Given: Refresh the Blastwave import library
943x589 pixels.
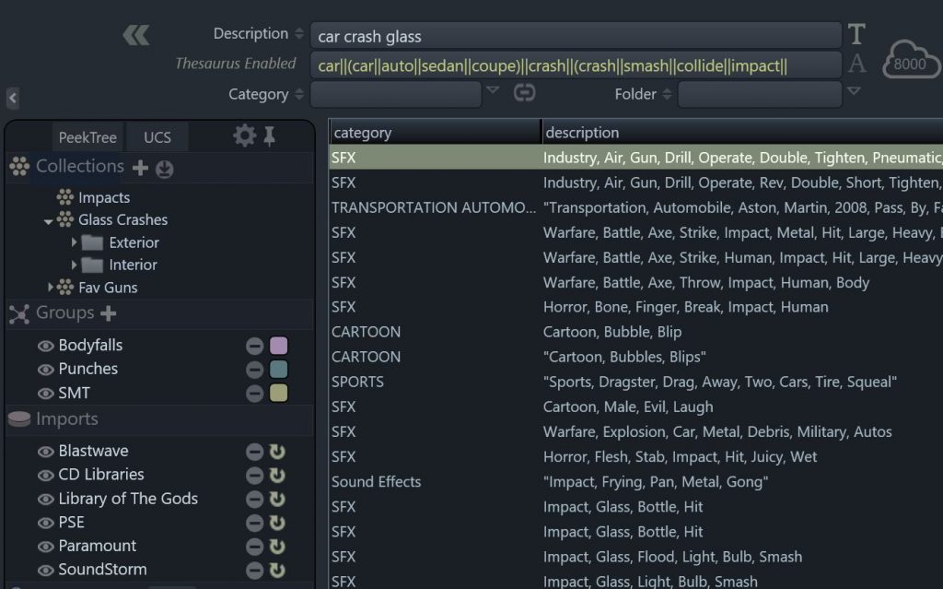Looking at the screenshot, I should coord(278,452).
